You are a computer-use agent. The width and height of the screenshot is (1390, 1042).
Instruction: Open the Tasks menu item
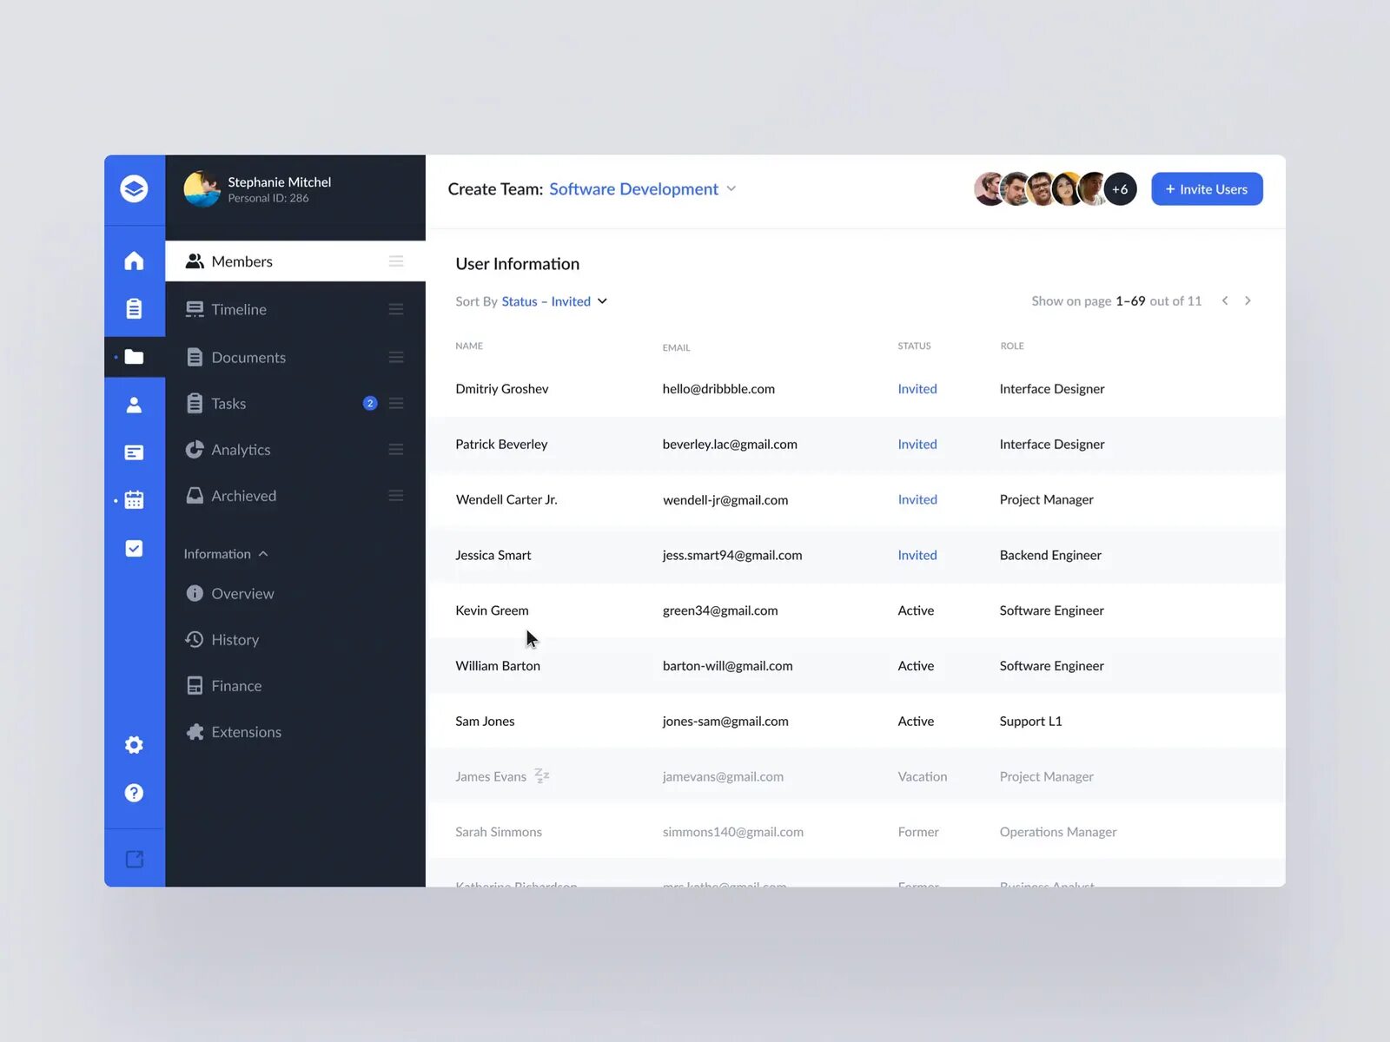click(x=295, y=404)
